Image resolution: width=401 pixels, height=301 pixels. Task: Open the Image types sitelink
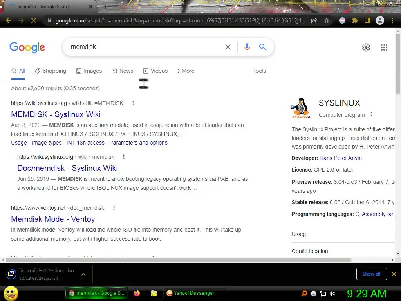tap(47, 143)
